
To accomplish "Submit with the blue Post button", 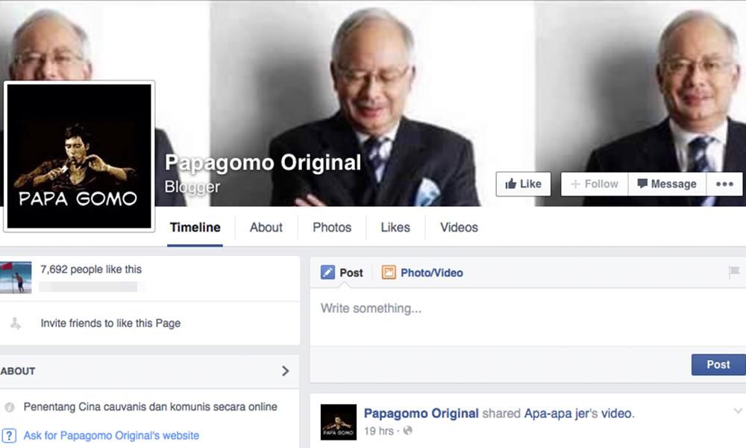I will pos(718,364).
